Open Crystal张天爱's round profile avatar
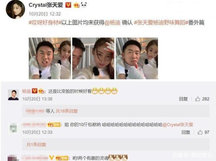This screenshot has width=216, height=161. click(x=15, y=9)
